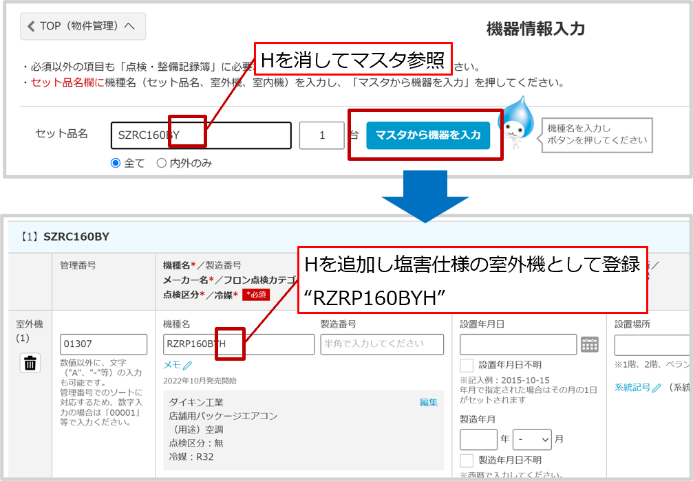
Task: Check the 設置年月日不明 checkbox
Action: pos(467,366)
